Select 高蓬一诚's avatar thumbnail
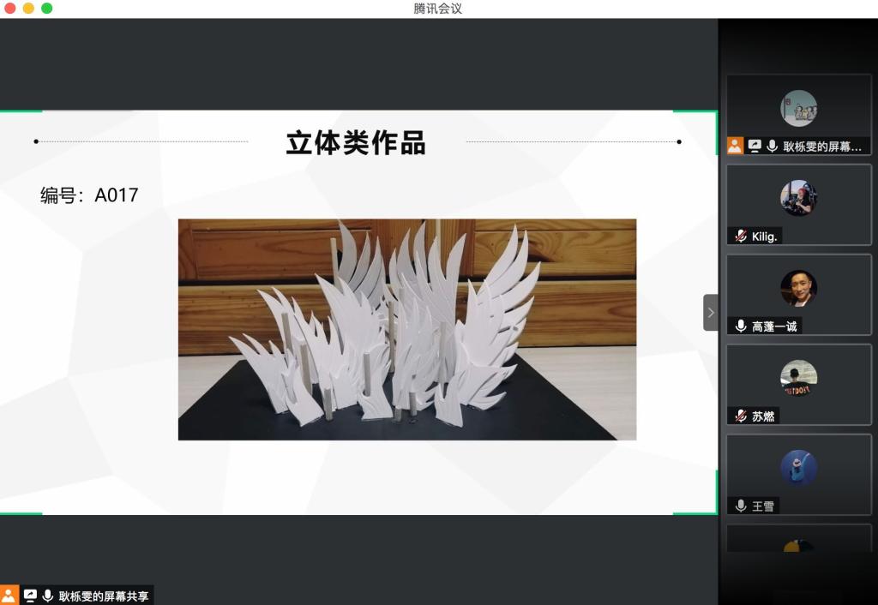 coord(798,288)
